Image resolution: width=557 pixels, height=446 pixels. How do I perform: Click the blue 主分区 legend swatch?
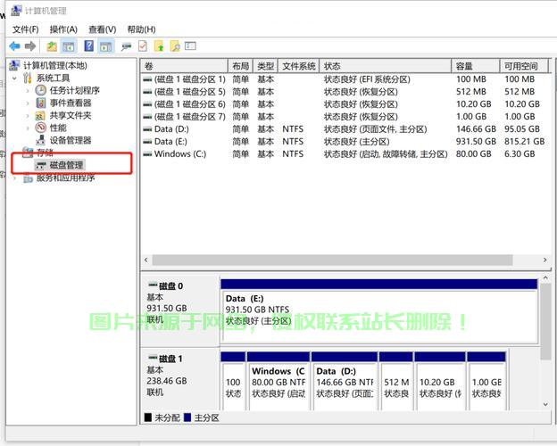(187, 417)
